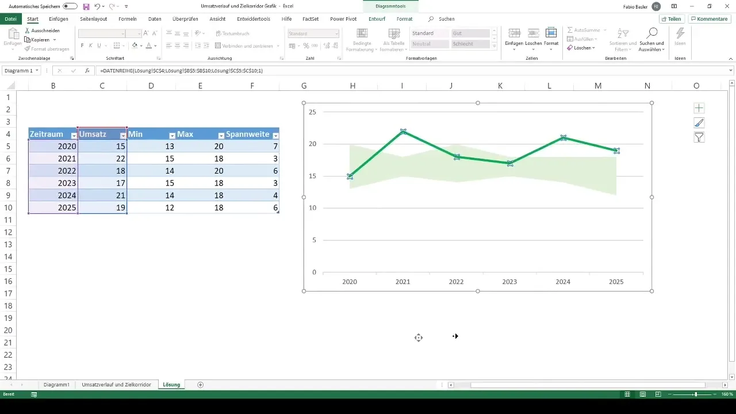Open the Max column filter dropdown

tap(221, 135)
